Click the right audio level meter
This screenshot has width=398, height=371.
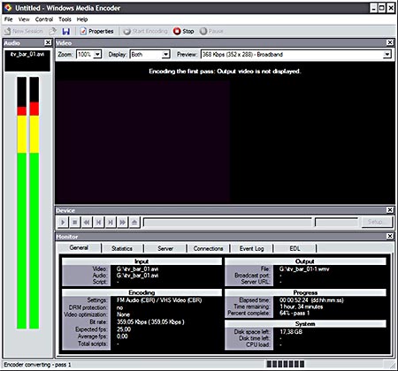click(34, 203)
